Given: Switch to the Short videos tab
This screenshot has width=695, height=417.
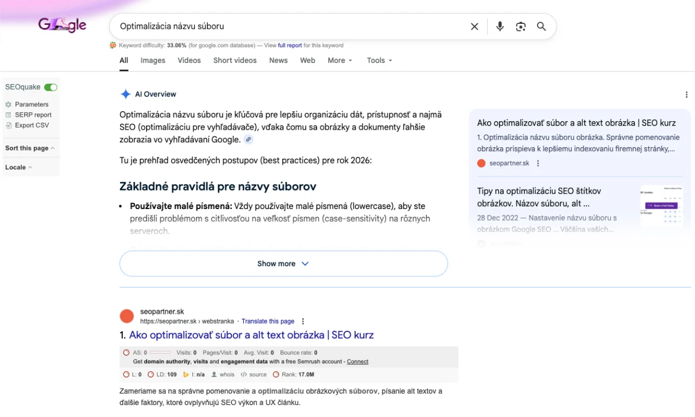Looking at the screenshot, I should coord(235,60).
